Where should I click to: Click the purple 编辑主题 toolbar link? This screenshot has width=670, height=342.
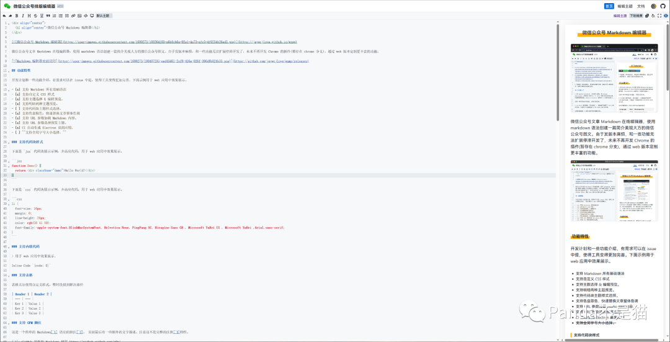click(620, 16)
